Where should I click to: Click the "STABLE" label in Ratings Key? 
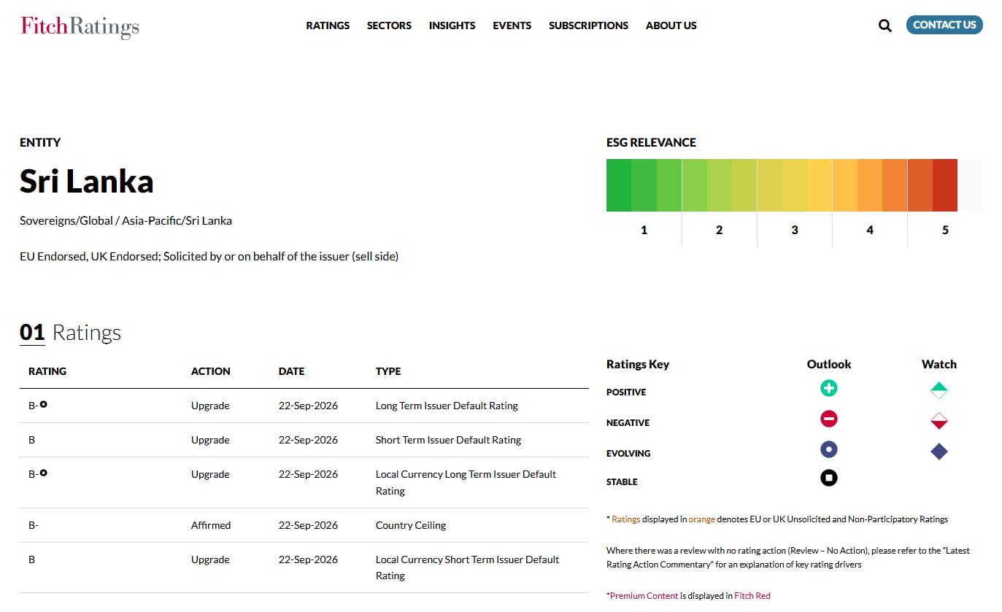[x=622, y=482]
